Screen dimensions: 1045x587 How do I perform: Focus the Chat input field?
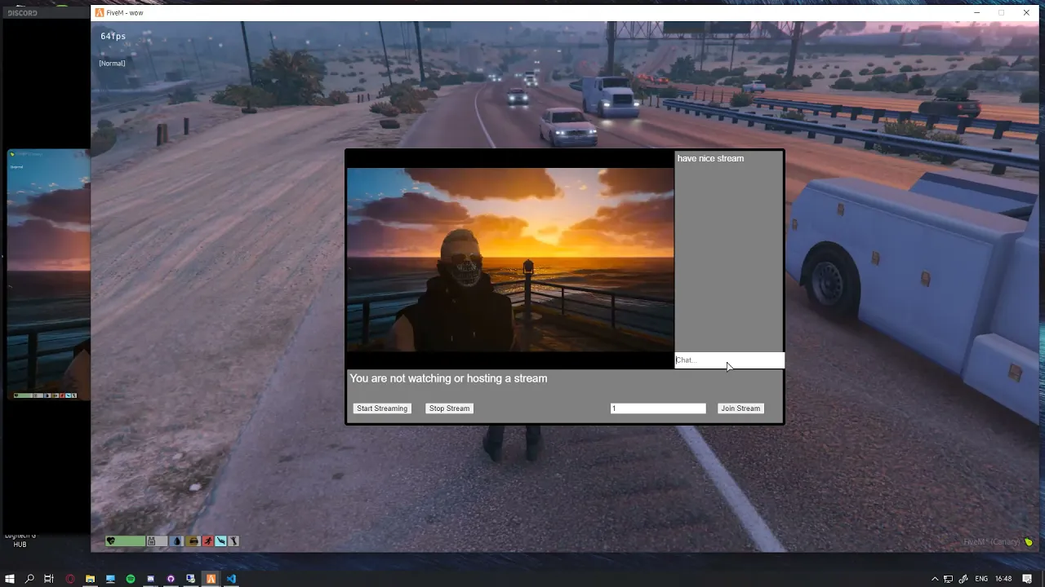click(x=729, y=360)
